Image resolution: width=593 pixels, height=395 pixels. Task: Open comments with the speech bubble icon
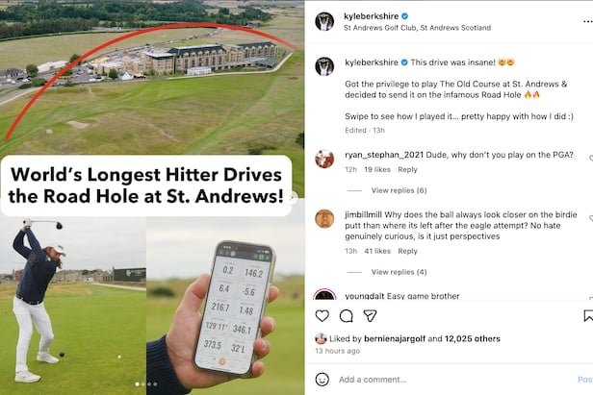(x=346, y=315)
